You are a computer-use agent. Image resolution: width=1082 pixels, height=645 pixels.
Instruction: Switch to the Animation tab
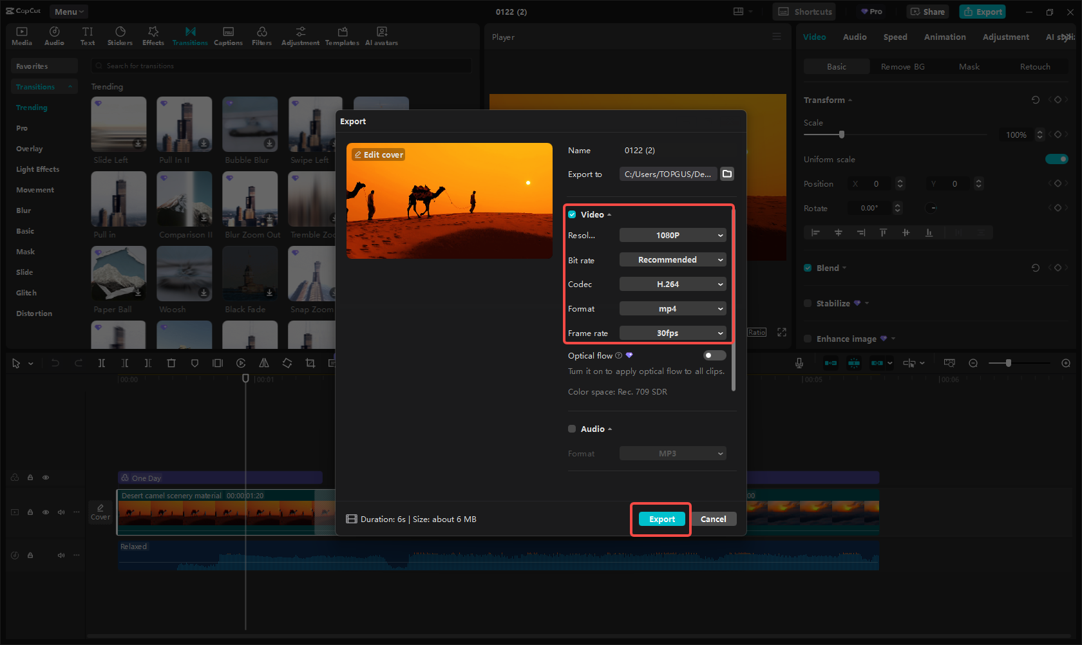point(944,37)
